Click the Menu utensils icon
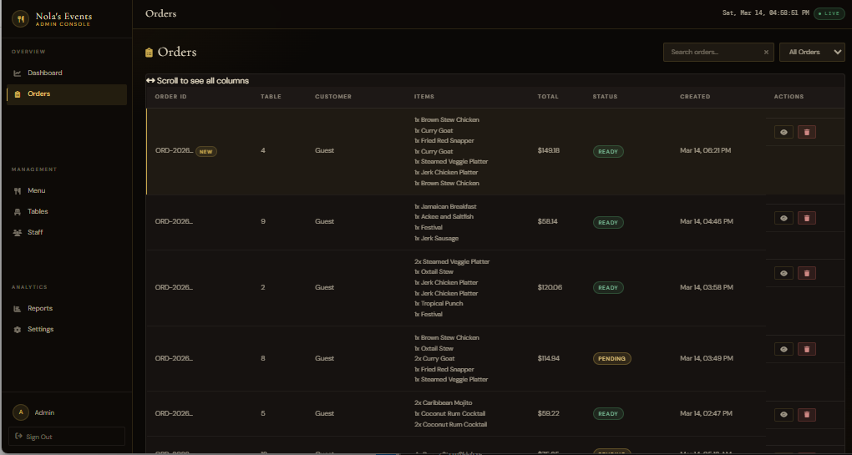Image resolution: width=852 pixels, height=455 pixels. (x=18, y=191)
